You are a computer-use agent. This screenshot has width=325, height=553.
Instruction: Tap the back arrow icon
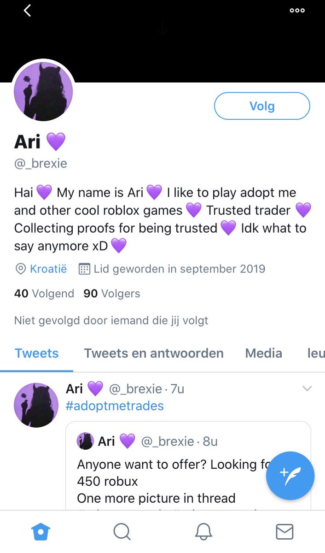pos(27,10)
